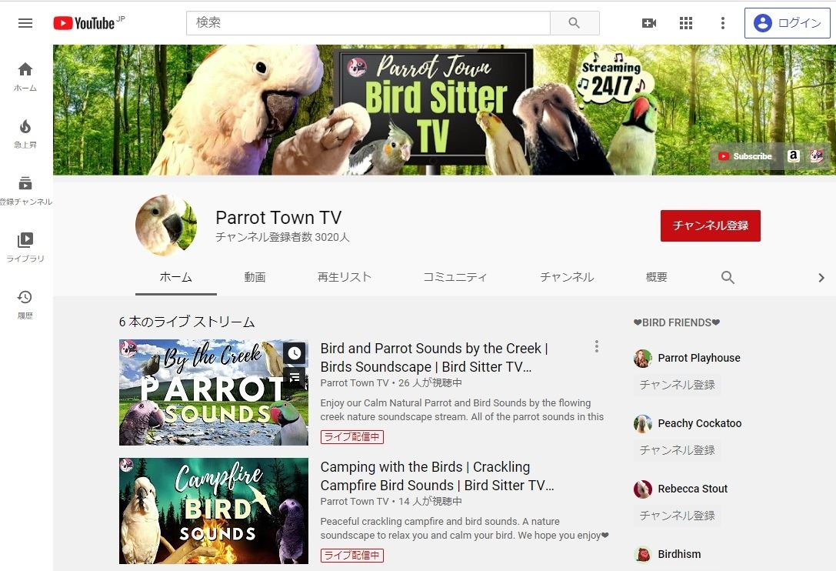Image resolution: width=836 pixels, height=571 pixels.
Task: Click the Parrot Playhouse avatar icon
Action: [x=643, y=358]
